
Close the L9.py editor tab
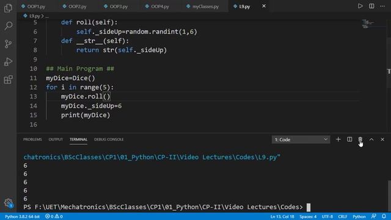264,6
